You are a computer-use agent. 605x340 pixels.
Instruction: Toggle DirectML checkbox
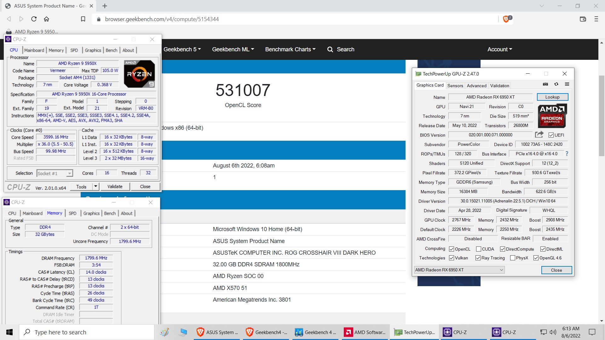(543, 249)
